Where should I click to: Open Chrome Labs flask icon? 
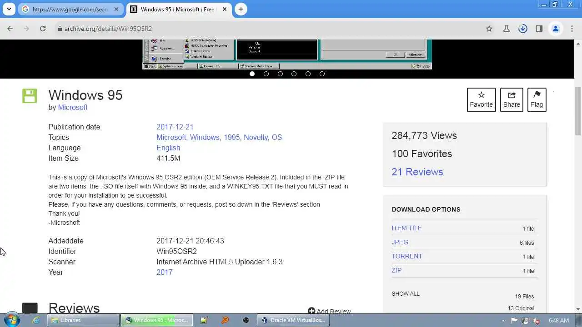(x=506, y=29)
